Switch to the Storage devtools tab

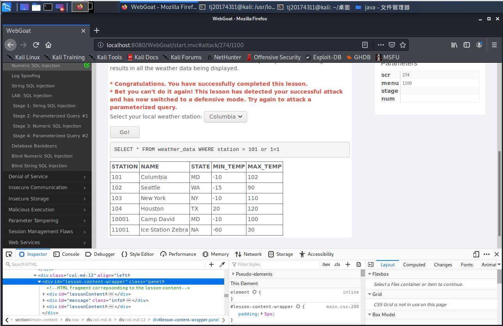(281, 254)
